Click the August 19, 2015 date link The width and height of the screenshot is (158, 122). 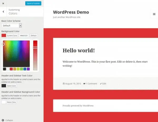[73, 84]
